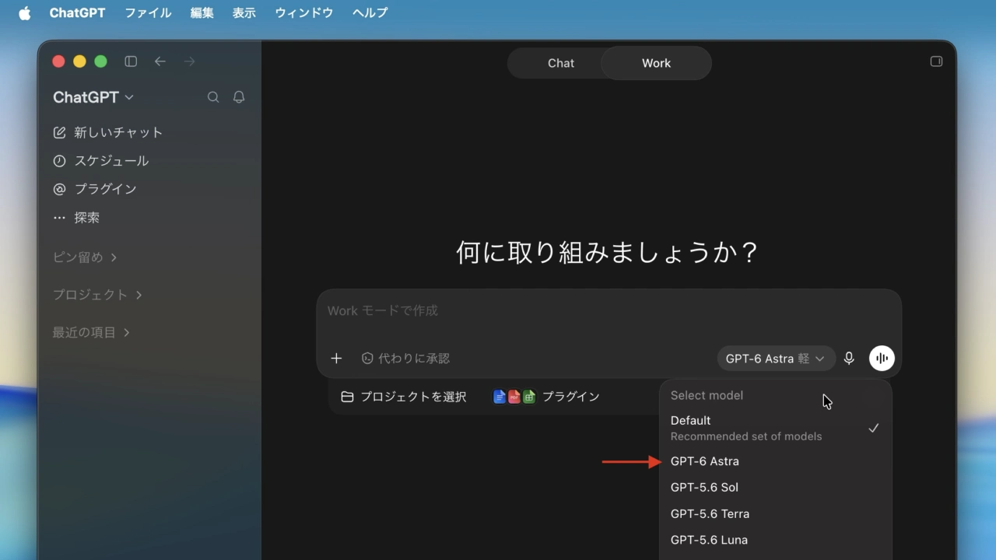Start a 新しいチャット
Screen dimensions: 996x560
[x=108, y=132]
